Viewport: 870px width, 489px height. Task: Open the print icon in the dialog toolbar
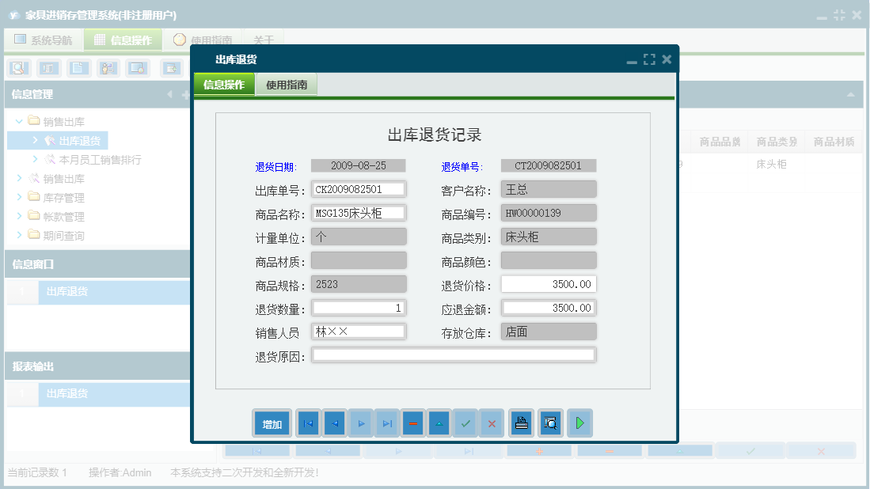521,423
